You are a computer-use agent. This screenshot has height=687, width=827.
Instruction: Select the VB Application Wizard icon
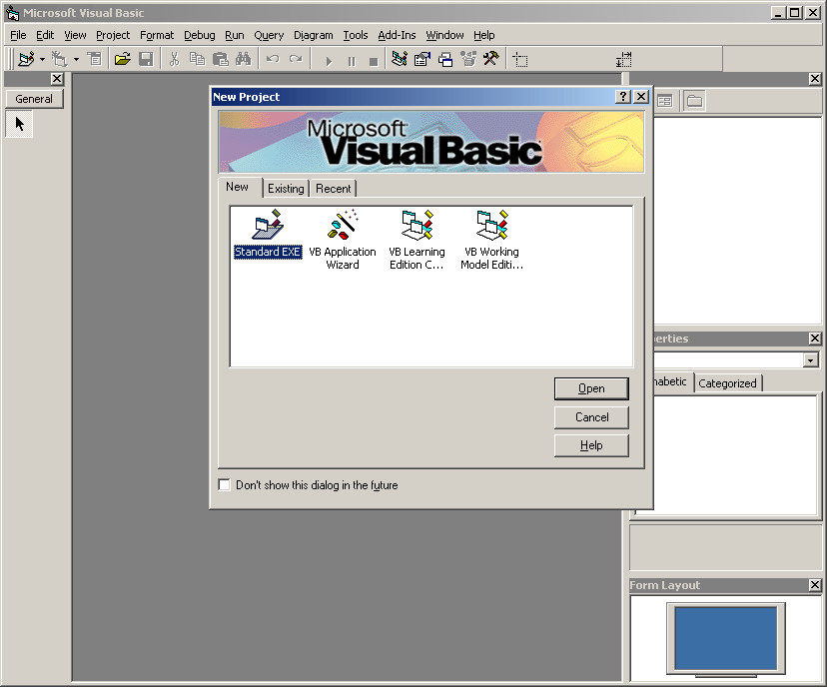[x=343, y=241]
